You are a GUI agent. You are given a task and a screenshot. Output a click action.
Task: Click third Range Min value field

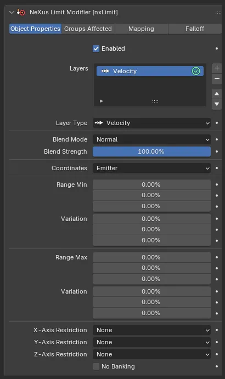click(x=151, y=207)
